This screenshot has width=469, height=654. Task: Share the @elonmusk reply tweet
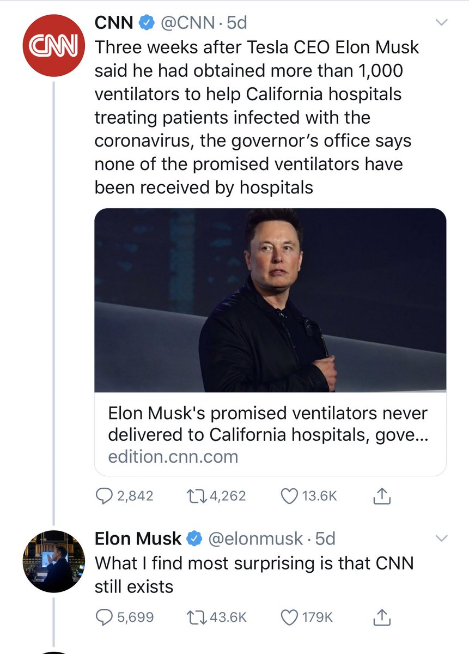click(382, 617)
